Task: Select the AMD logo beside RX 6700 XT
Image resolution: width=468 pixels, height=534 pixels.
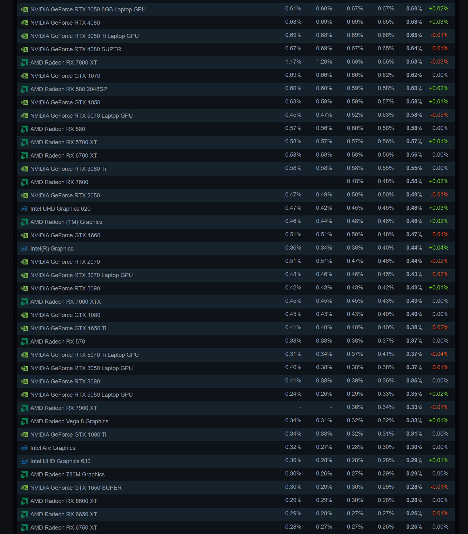Action: click(24, 156)
